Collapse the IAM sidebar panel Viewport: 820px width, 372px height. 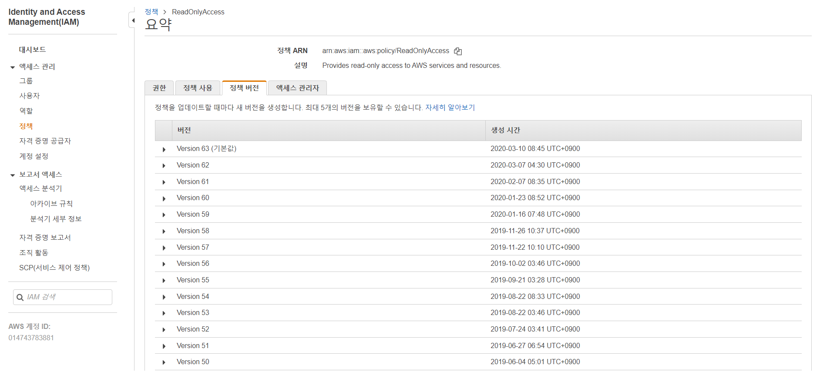(x=132, y=20)
